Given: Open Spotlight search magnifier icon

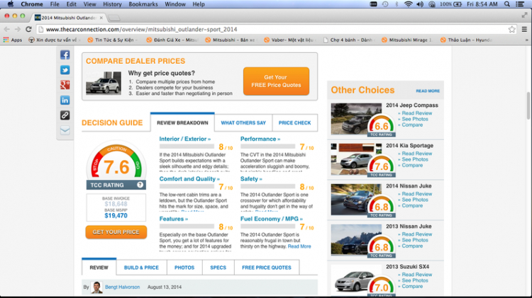Looking at the screenshot, I should 507,4.
